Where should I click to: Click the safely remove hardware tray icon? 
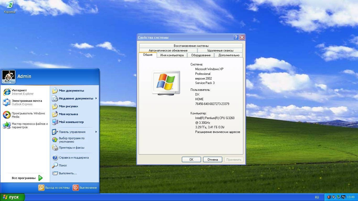point(338,197)
